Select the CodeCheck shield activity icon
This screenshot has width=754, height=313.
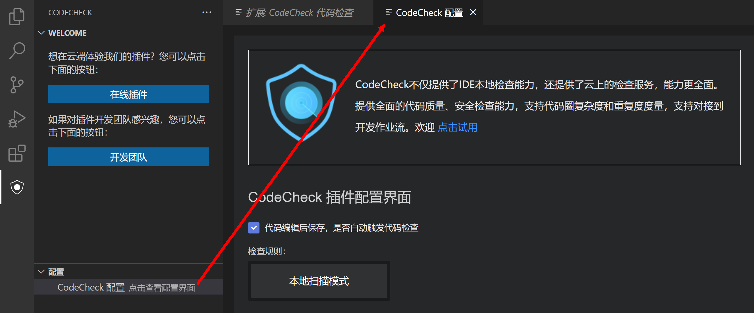pos(17,187)
